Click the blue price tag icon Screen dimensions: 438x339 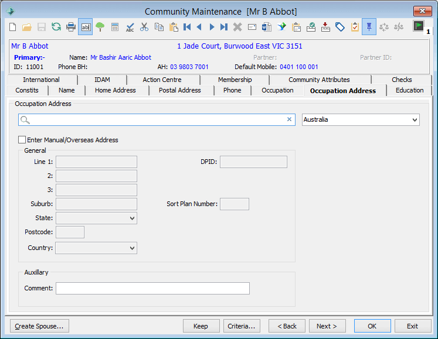pos(340,27)
